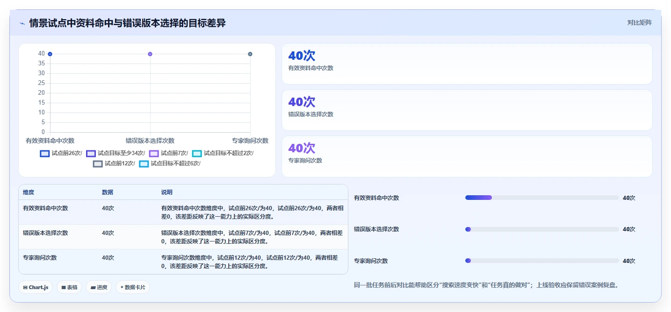The height and width of the screenshot is (312, 671).
Task: Click the 错误版本选择次数 table row cell
Action: click(45, 233)
